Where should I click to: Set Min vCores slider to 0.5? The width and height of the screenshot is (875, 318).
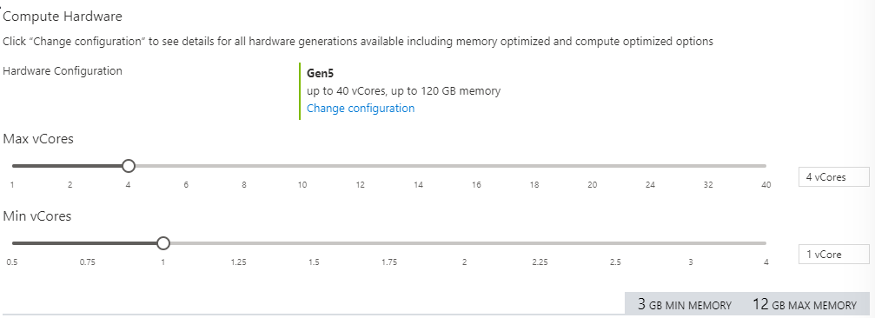12,243
